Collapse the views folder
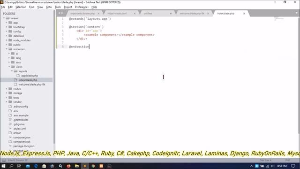 (9, 67)
